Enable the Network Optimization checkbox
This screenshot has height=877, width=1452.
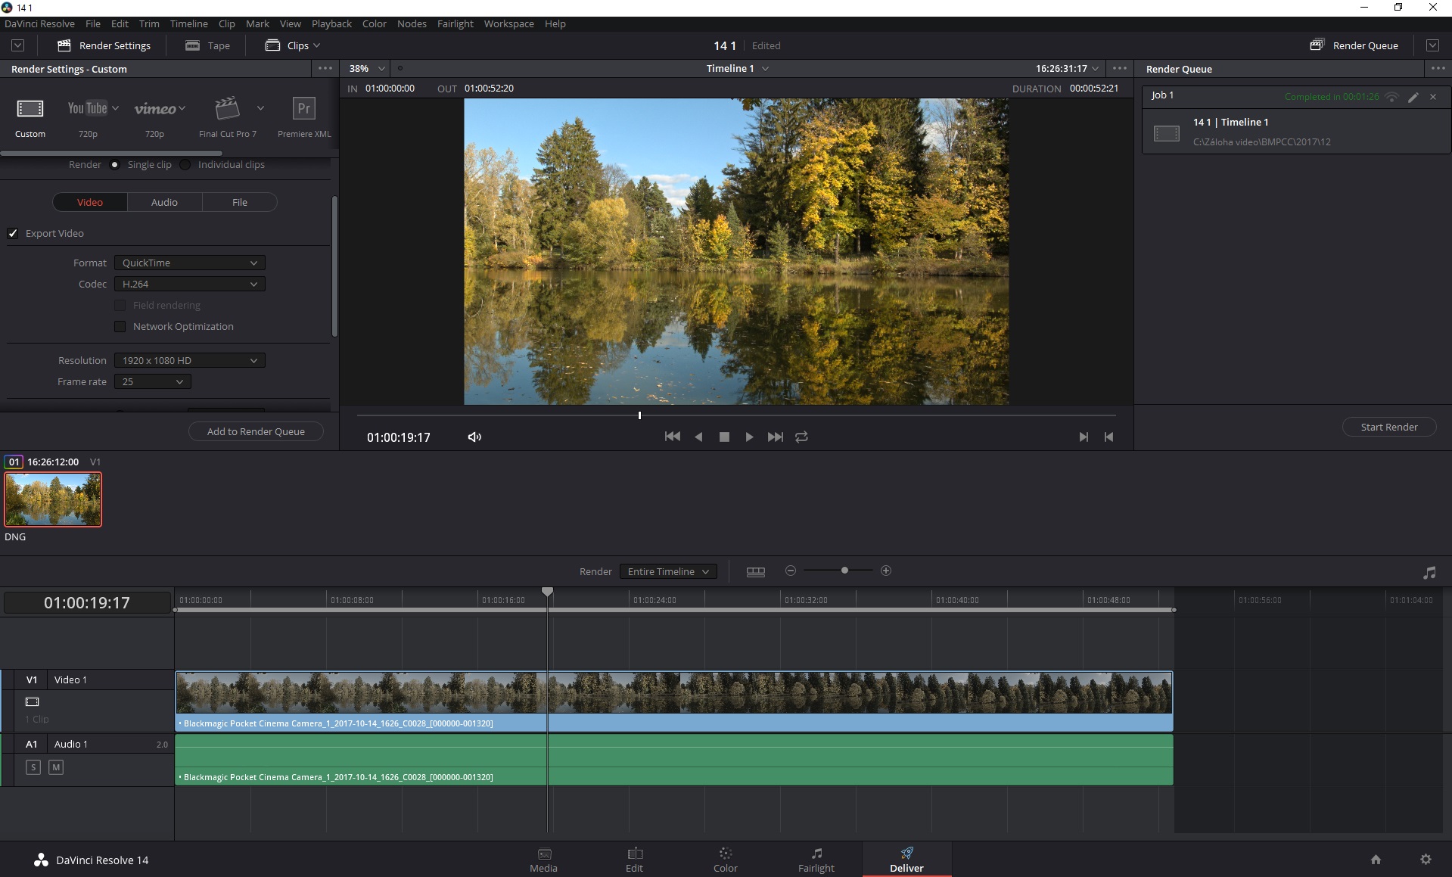click(x=120, y=326)
